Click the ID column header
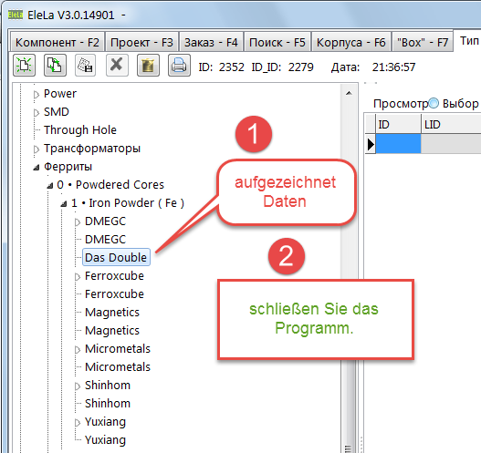 click(398, 124)
